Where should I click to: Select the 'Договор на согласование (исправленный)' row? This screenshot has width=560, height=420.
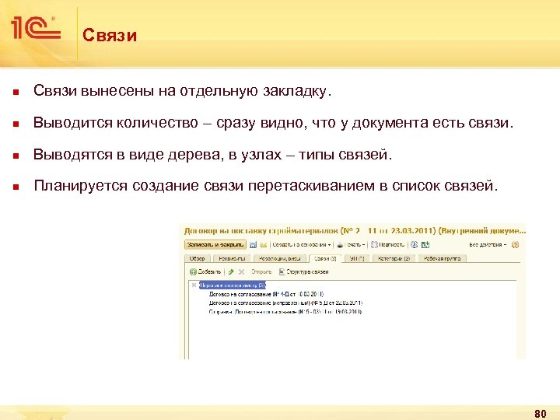[285, 303]
